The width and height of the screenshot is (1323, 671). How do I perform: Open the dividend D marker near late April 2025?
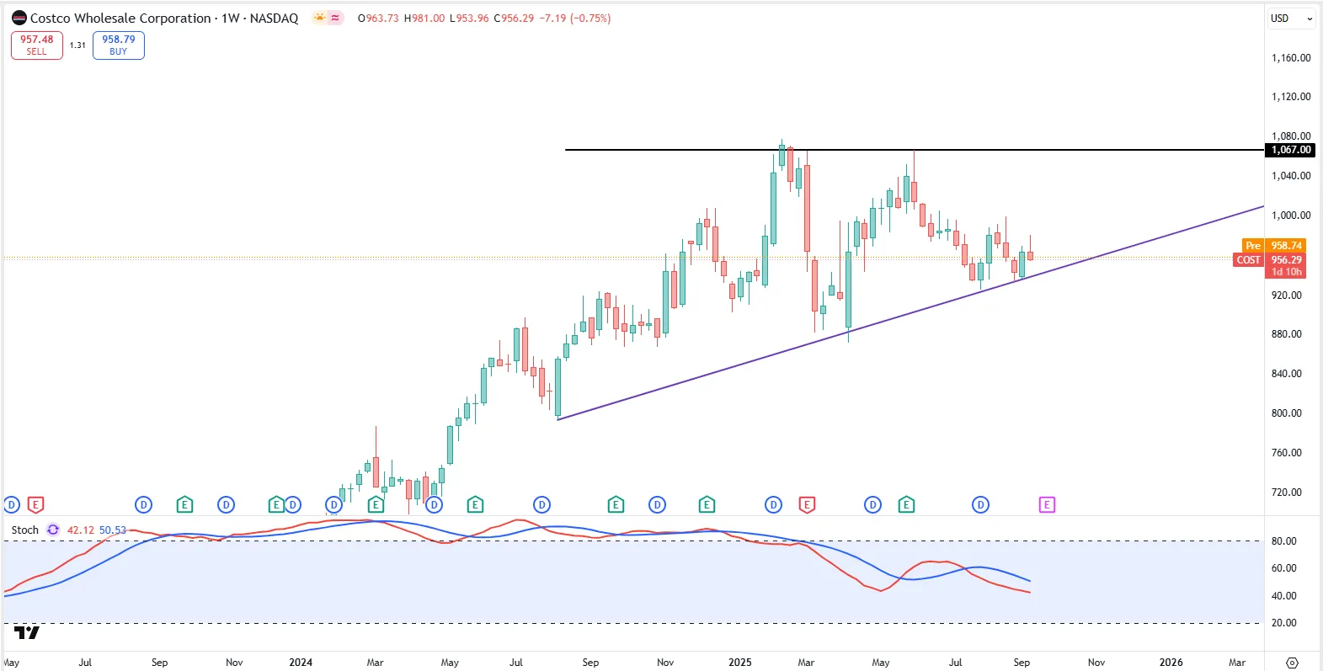[x=873, y=505]
